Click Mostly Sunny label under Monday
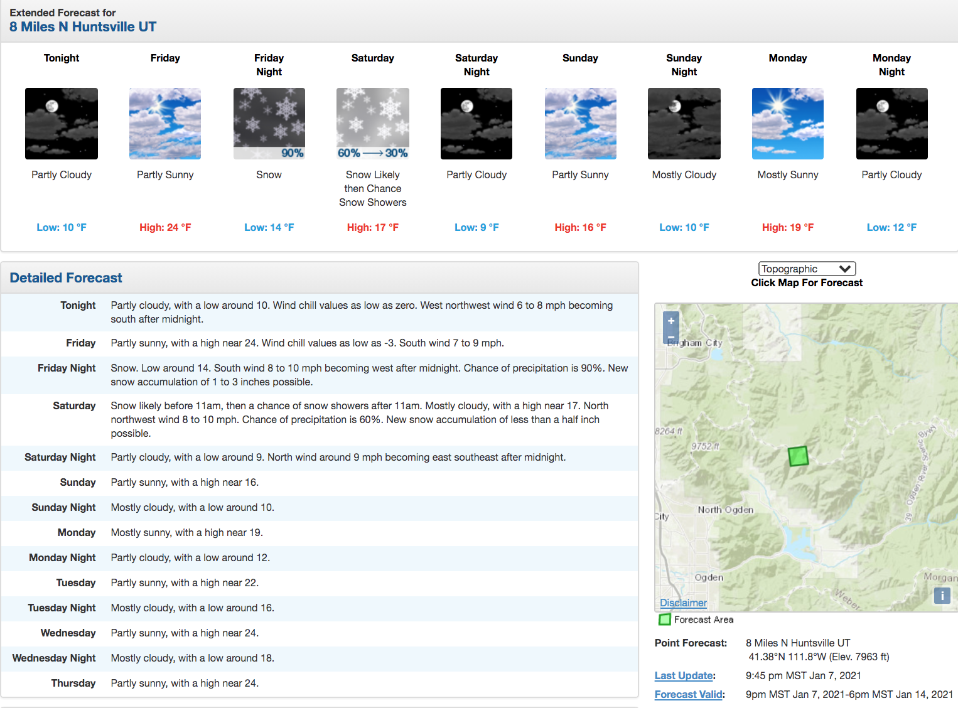The height and width of the screenshot is (708, 958). point(788,174)
